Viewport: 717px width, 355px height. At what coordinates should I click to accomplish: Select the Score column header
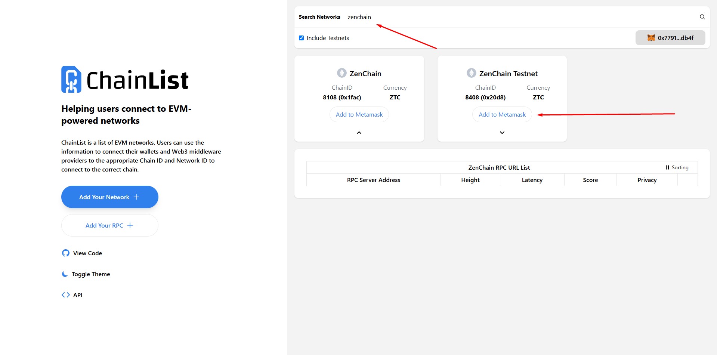pos(590,180)
